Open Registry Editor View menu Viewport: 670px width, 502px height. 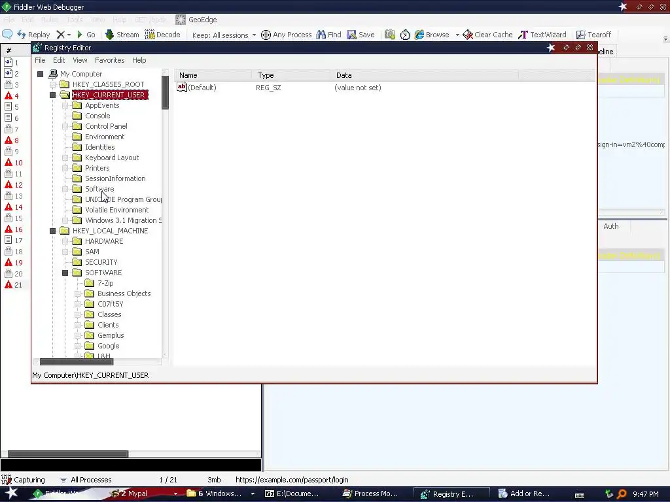coord(80,60)
